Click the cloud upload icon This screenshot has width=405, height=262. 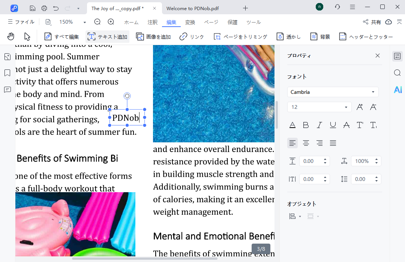[388, 22]
